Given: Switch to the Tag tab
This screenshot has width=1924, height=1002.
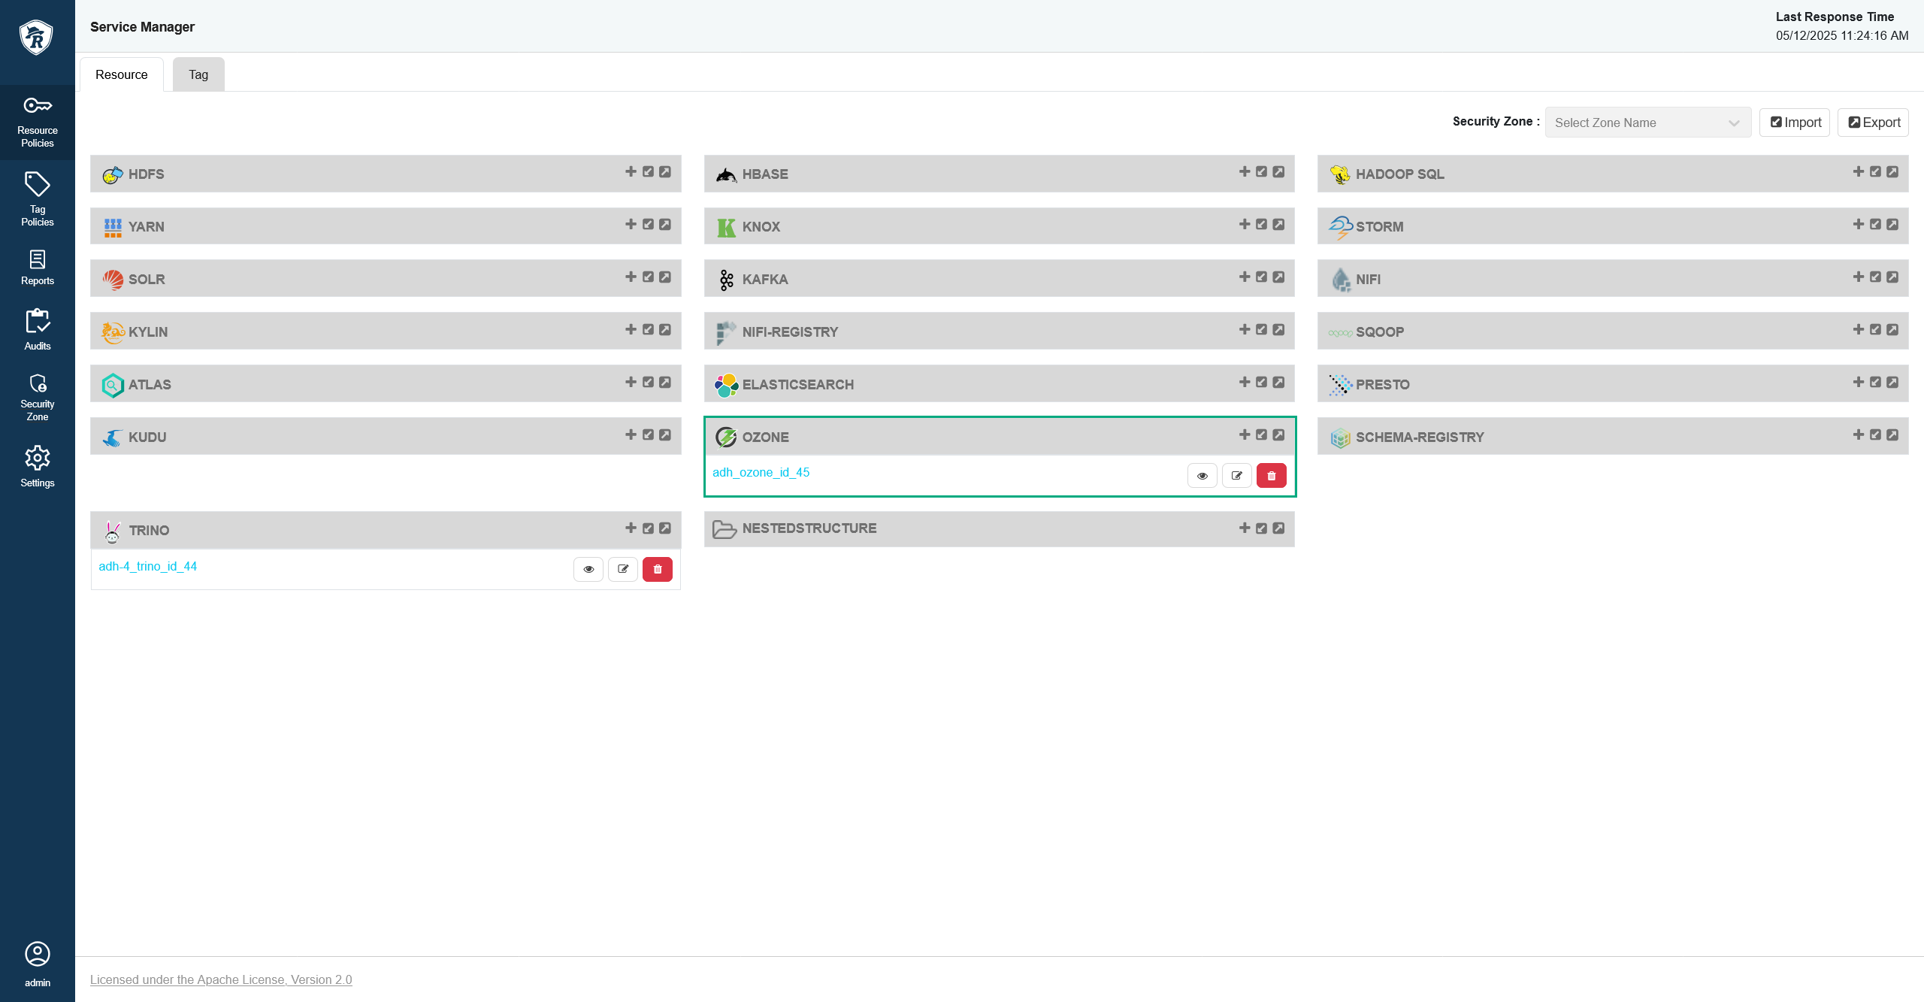Looking at the screenshot, I should coord(198,74).
